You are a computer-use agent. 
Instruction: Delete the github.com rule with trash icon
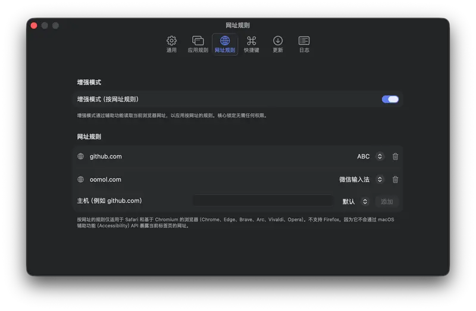pyautogui.click(x=395, y=156)
